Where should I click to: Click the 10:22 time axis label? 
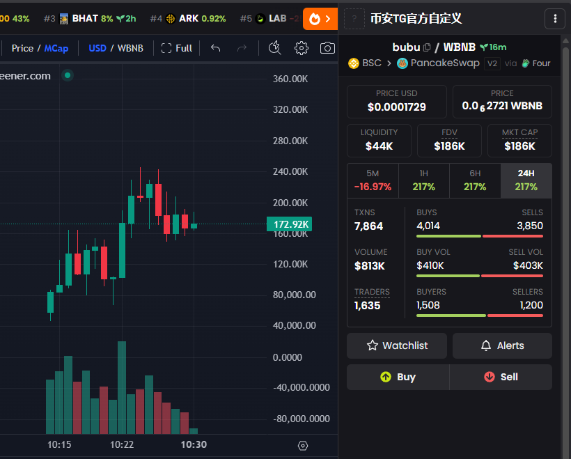point(122,445)
